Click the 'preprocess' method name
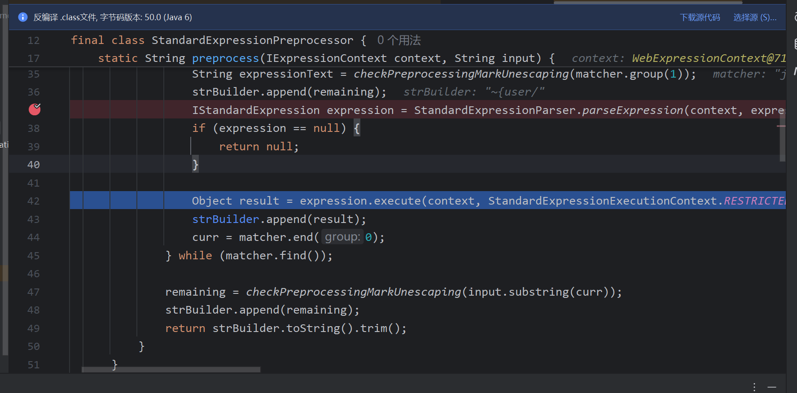 226,58
